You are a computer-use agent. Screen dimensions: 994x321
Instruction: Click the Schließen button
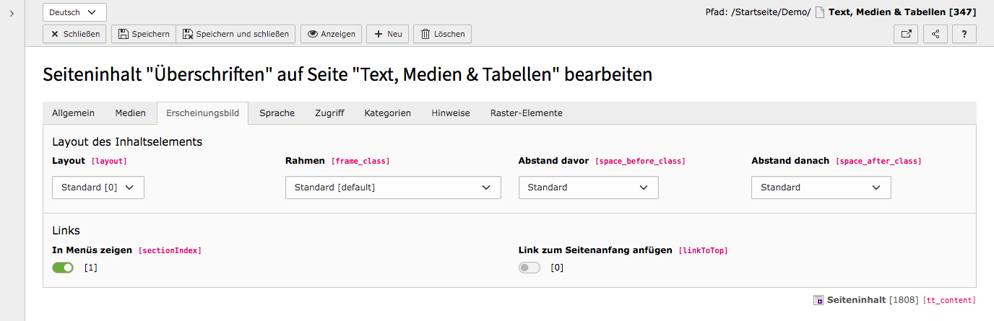tap(75, 34)
